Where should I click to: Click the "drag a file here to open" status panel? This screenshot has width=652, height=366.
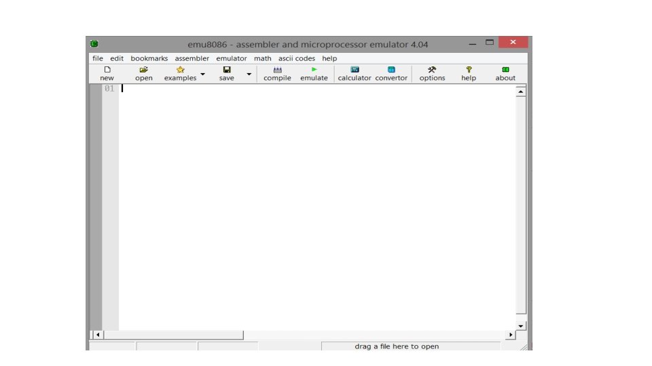pos(411,346)
